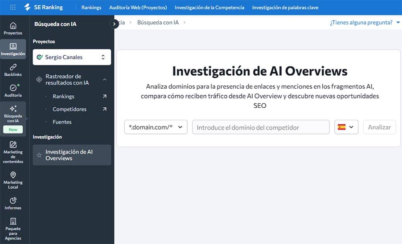
Task: Open the Spain flag country dropdown
Action: pyautogui.click(x=346, y=127)
